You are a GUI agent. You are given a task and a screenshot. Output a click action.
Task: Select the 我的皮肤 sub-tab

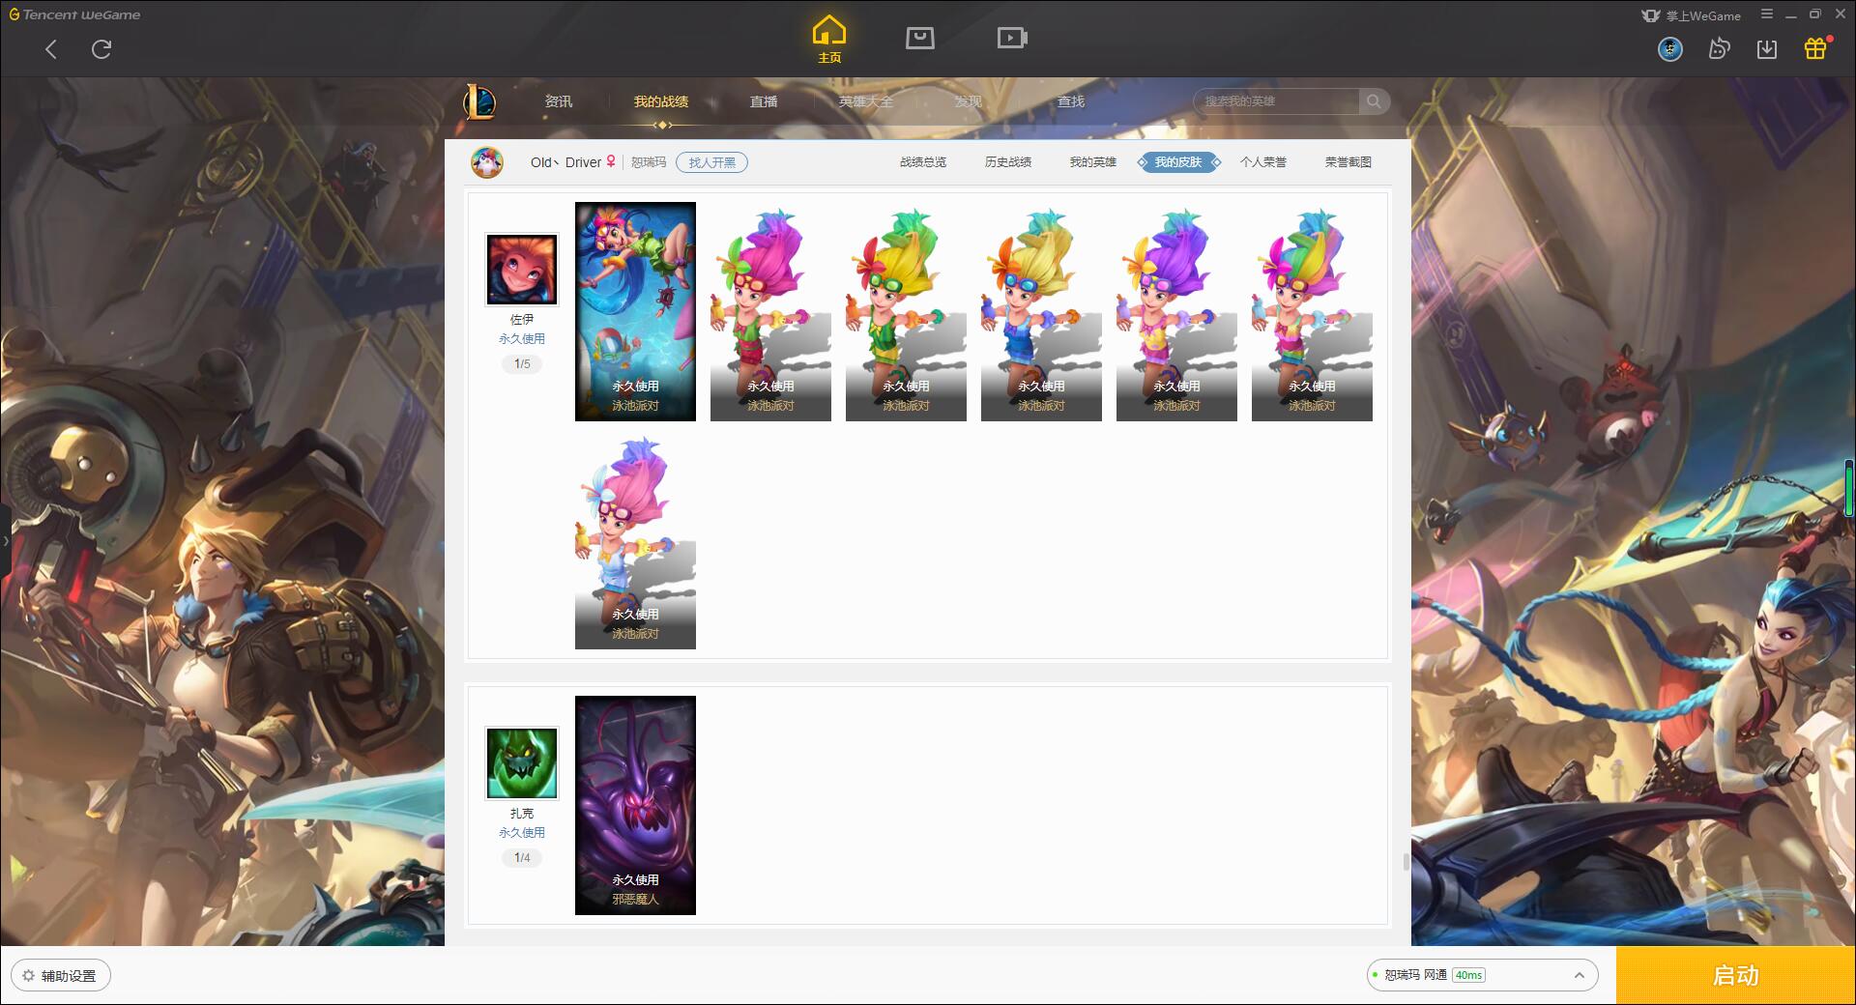(1178, 162)
